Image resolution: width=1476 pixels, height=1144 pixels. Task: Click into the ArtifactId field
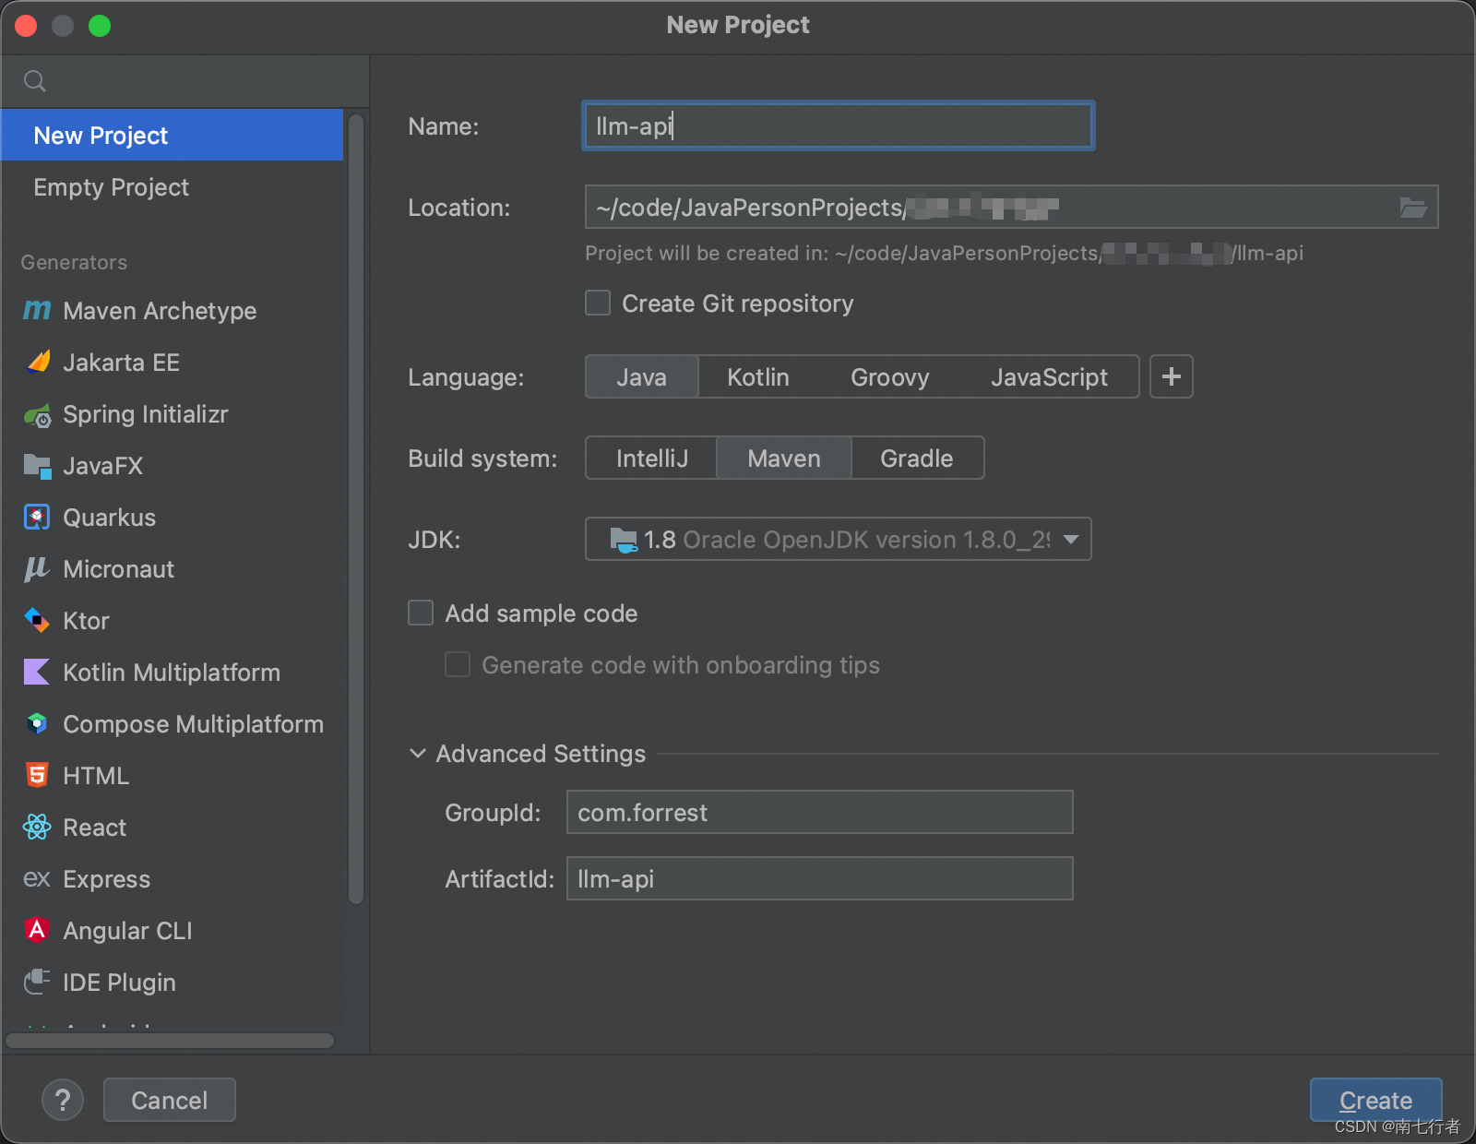pos(819,878)
